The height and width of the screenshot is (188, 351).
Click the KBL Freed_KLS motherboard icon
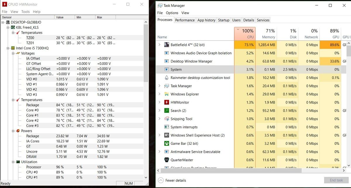13,27
